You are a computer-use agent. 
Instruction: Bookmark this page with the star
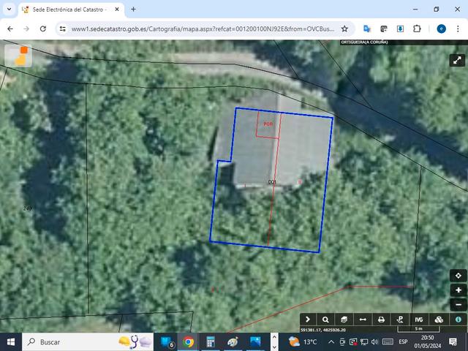click(344, 29)
